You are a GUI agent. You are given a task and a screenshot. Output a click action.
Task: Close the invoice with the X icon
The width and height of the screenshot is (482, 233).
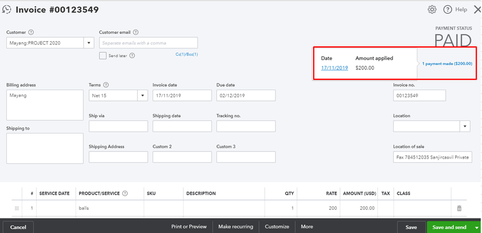click(x=477, y=10)
